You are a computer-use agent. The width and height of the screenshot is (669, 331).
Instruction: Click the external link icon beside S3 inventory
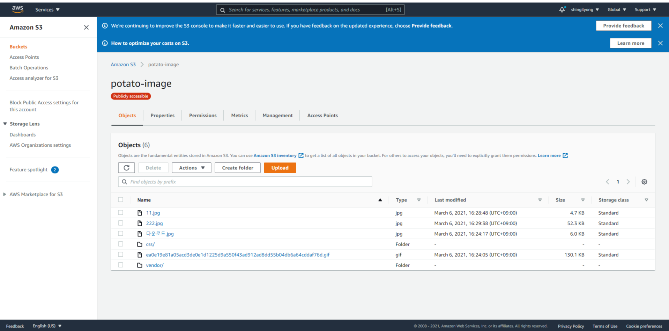(x=301, y=155)
